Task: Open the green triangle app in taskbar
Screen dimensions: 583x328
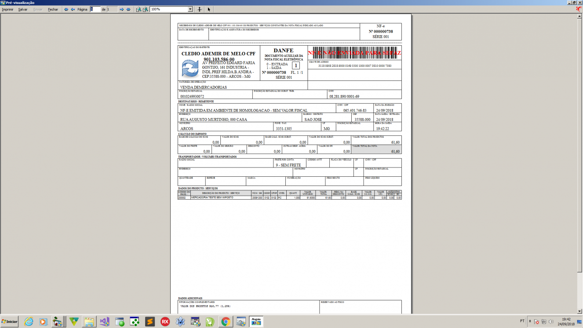Action: click(74, 321)
